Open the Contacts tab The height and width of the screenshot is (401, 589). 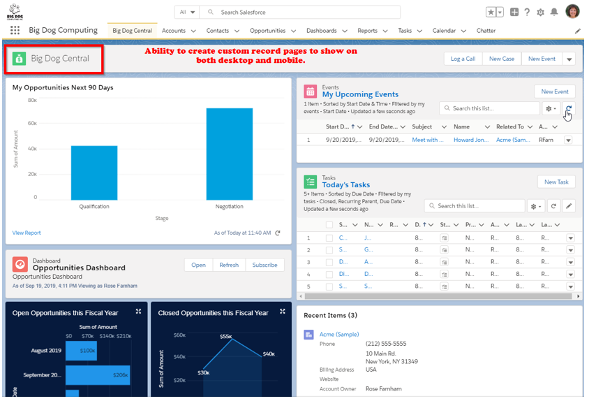(218, 31)
